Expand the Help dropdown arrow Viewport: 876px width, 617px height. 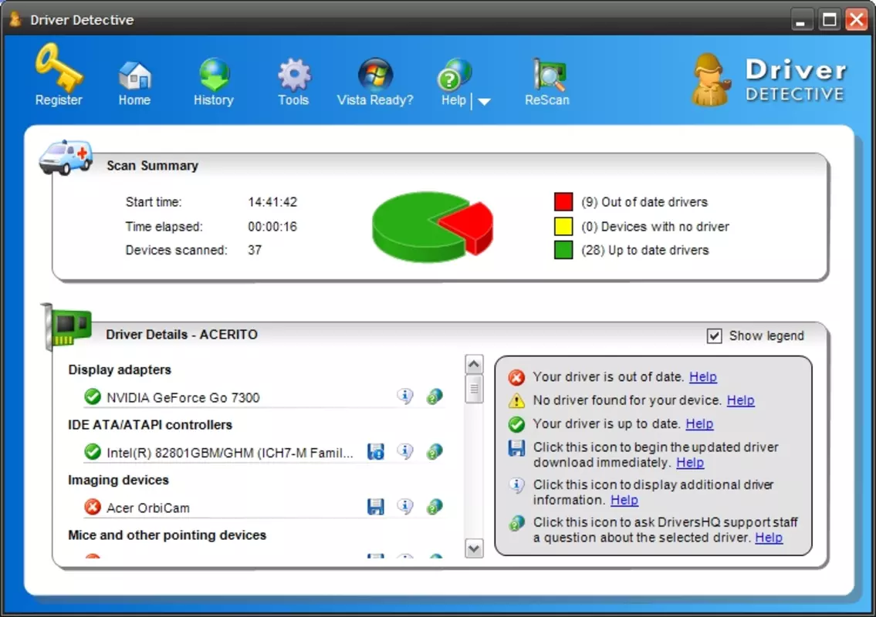[485, 102]
